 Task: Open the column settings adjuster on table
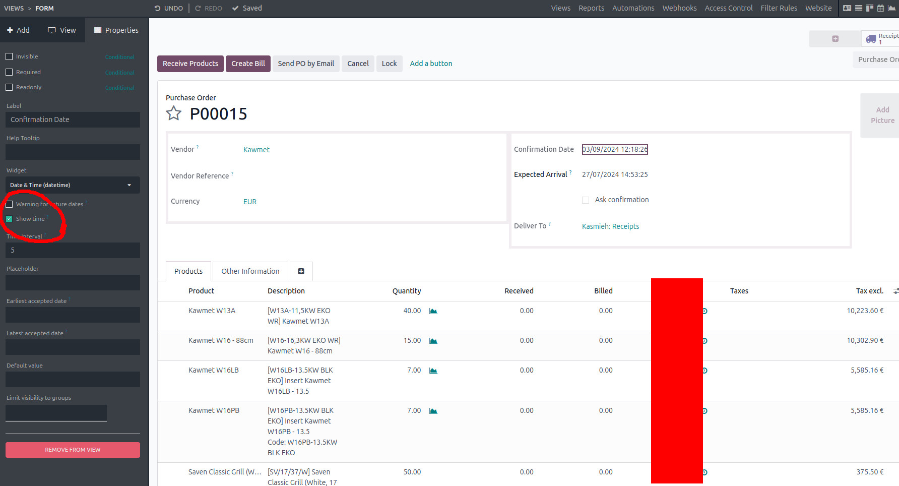click(x=895, y=291)
